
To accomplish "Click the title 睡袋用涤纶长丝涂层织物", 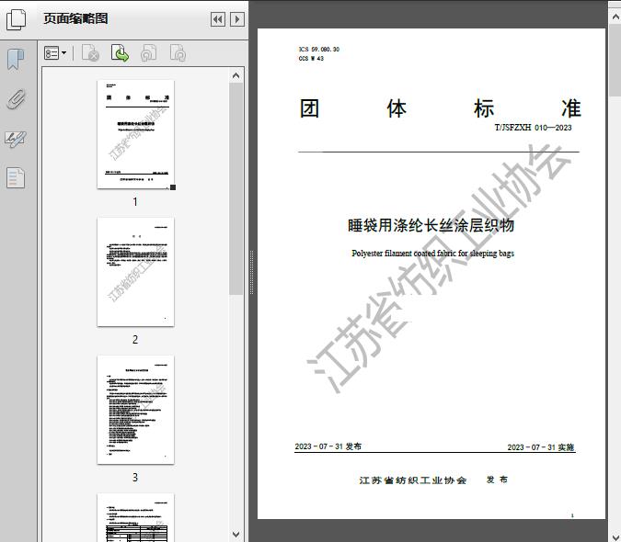I will click(x=431, y=225).
